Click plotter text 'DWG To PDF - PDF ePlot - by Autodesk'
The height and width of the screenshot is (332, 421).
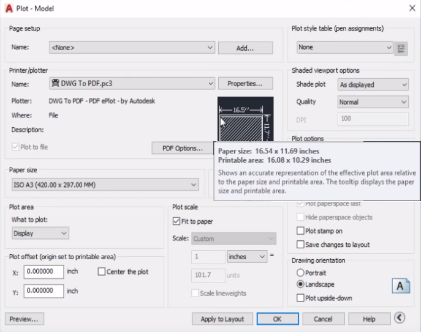pos(102,101)
